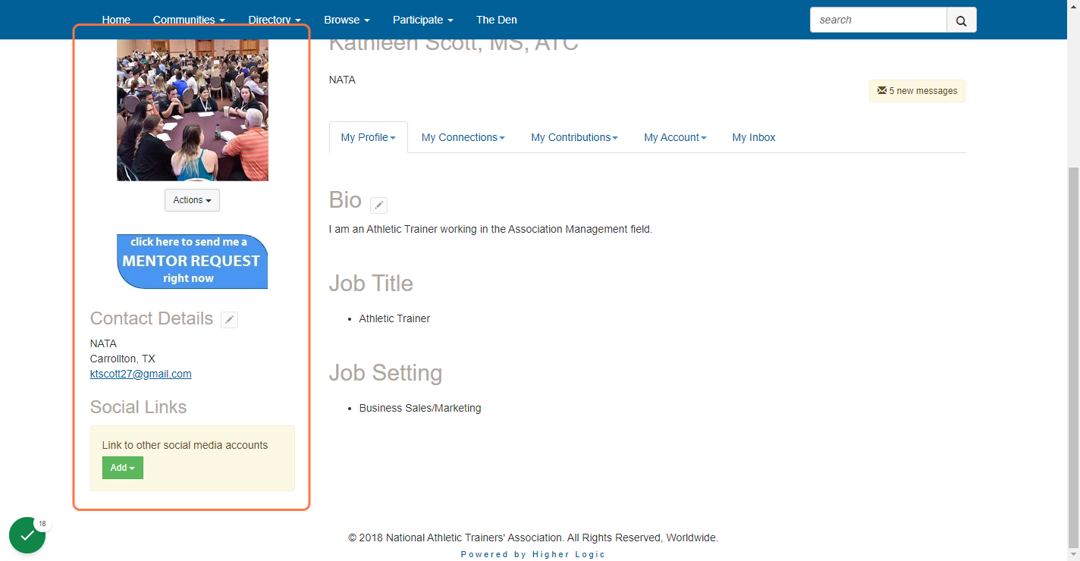Click the Job Setting heading

click(385, 373)
